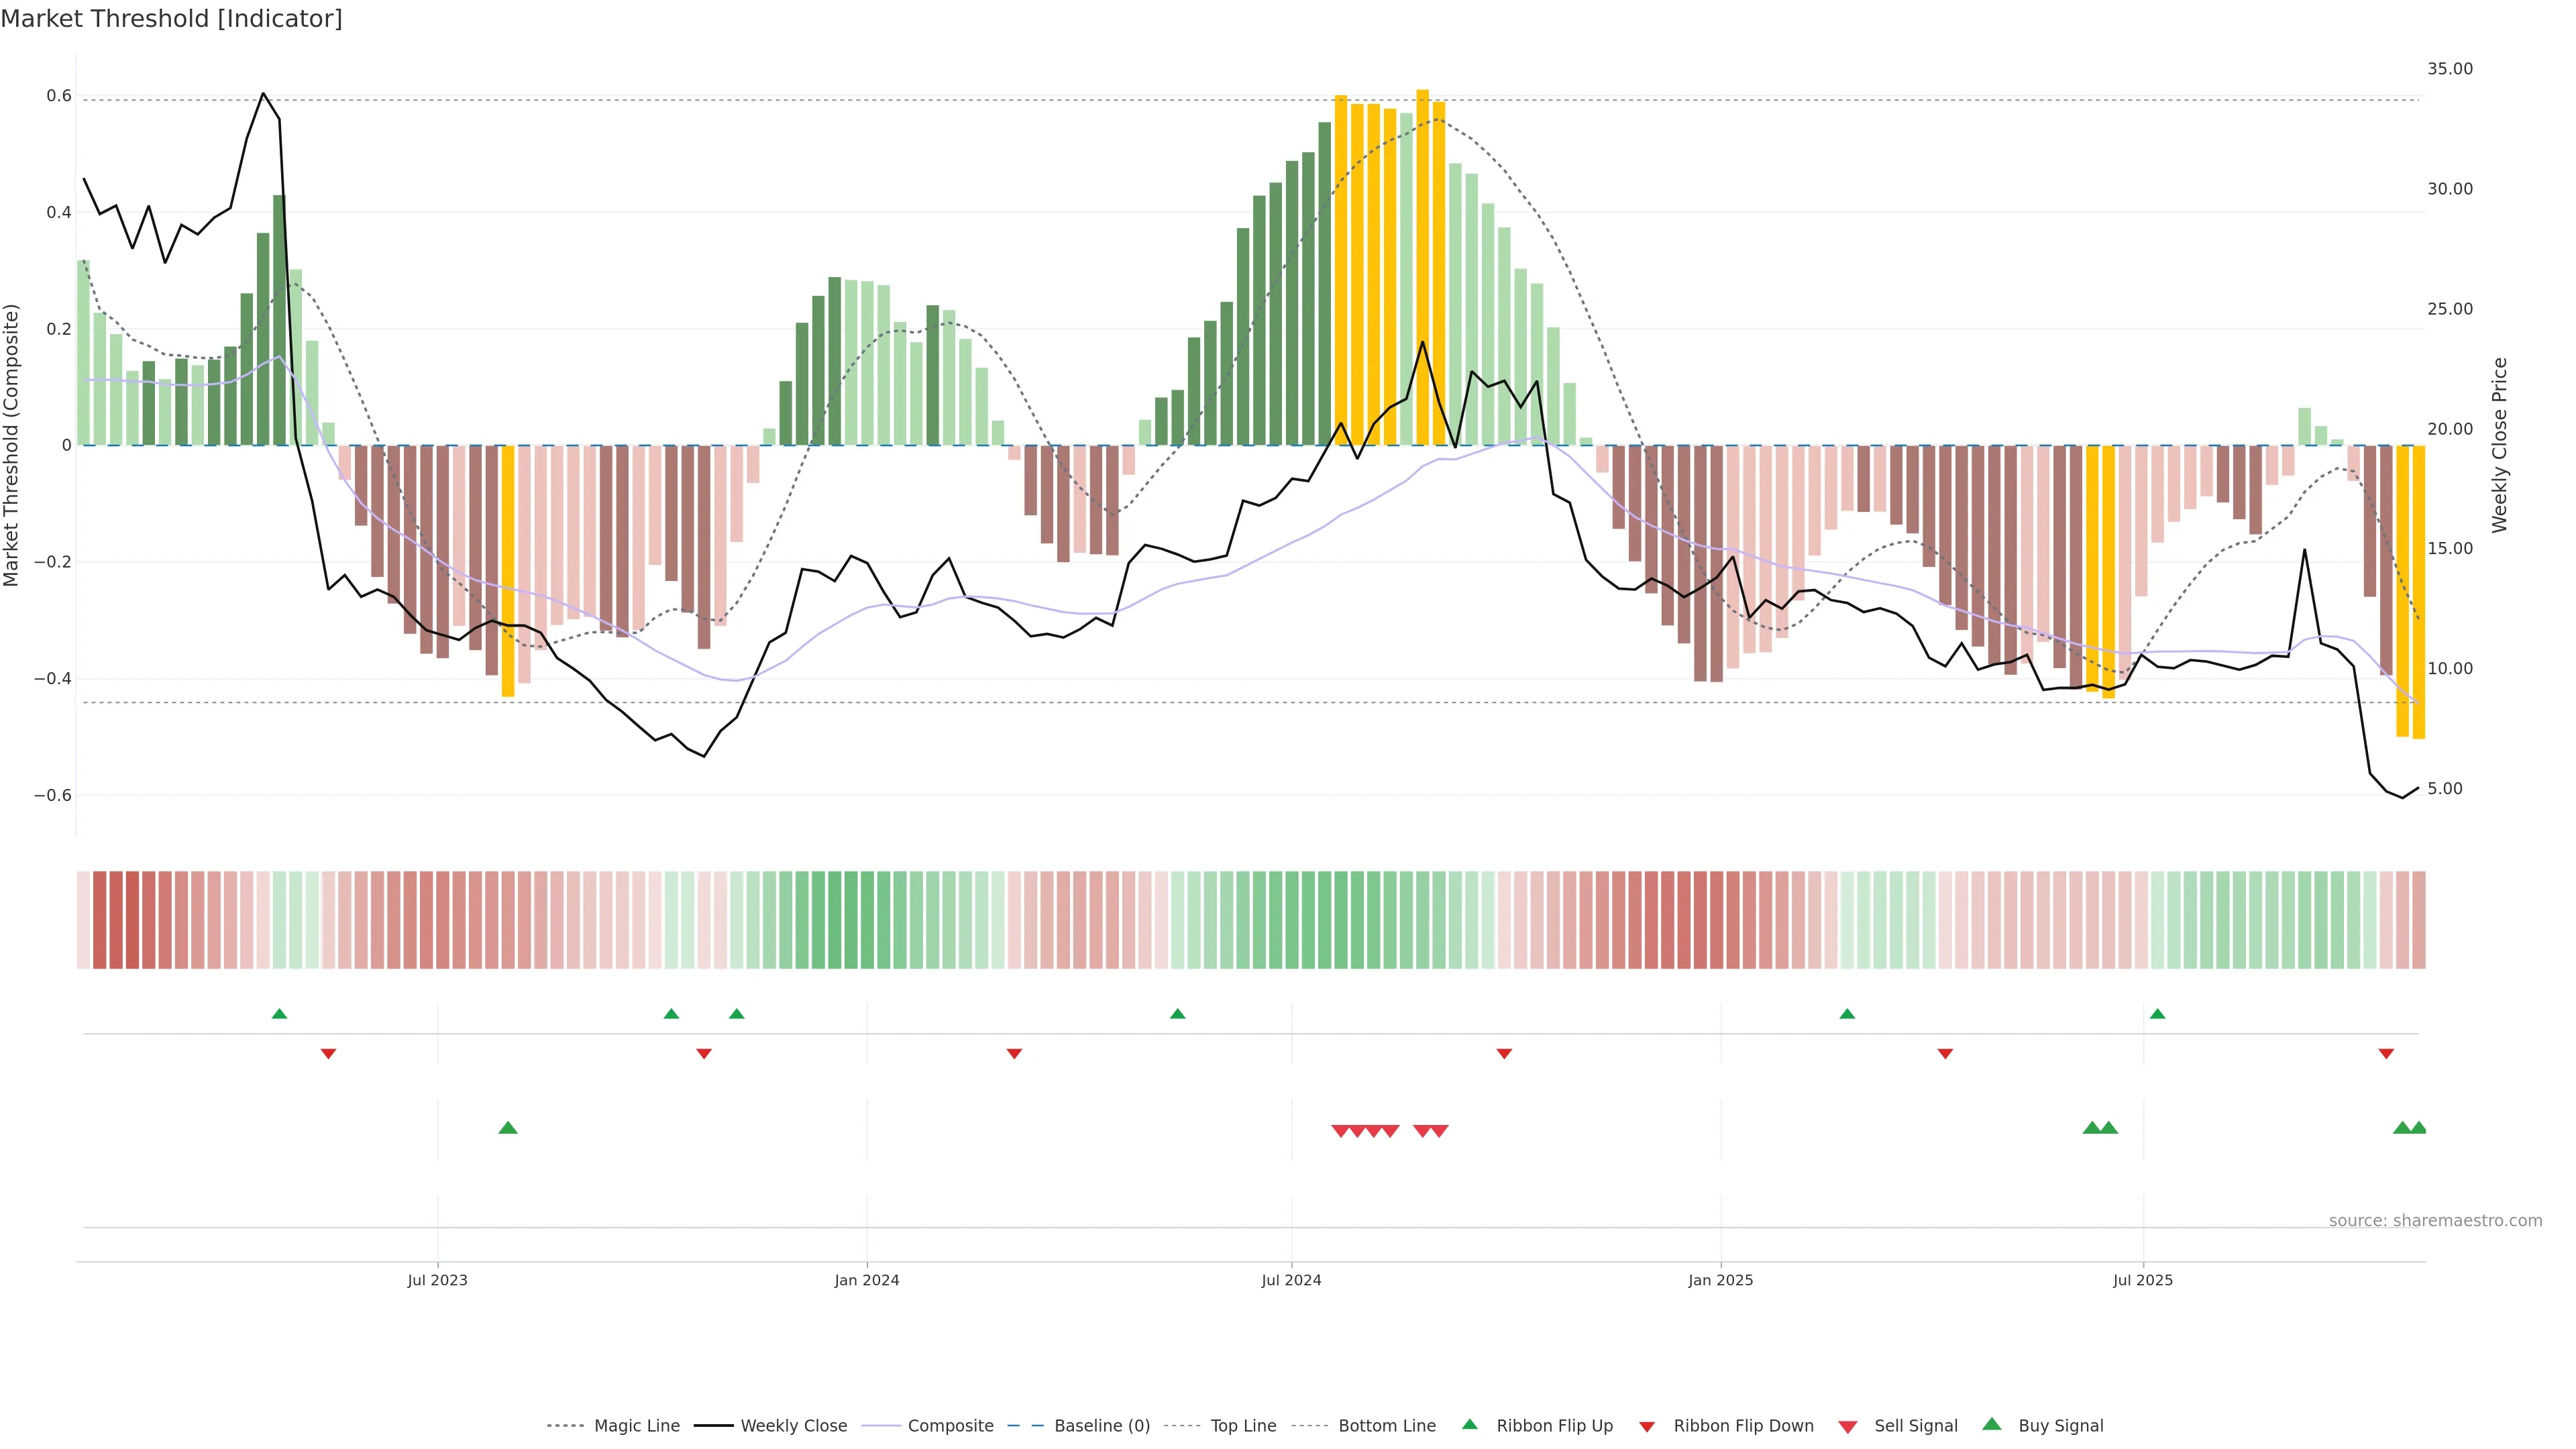The image size is (2576, 1449).
Task: Click the Jul 2024 x-axis label
Action: [x=1291, y=1280]
